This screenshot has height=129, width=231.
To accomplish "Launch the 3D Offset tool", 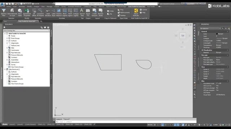I will coord(34,12).
